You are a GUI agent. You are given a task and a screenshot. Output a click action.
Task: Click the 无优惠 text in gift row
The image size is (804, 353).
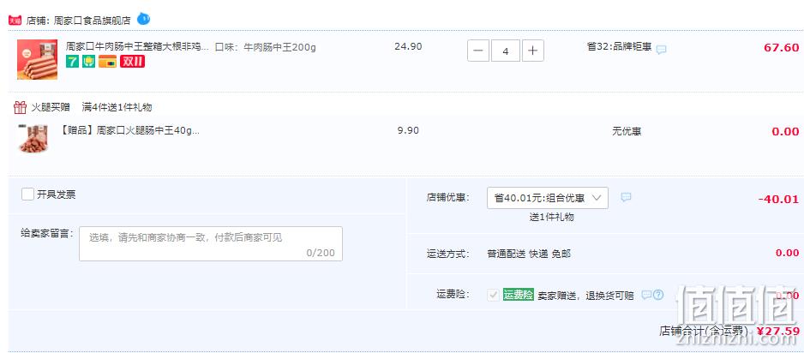627,131
